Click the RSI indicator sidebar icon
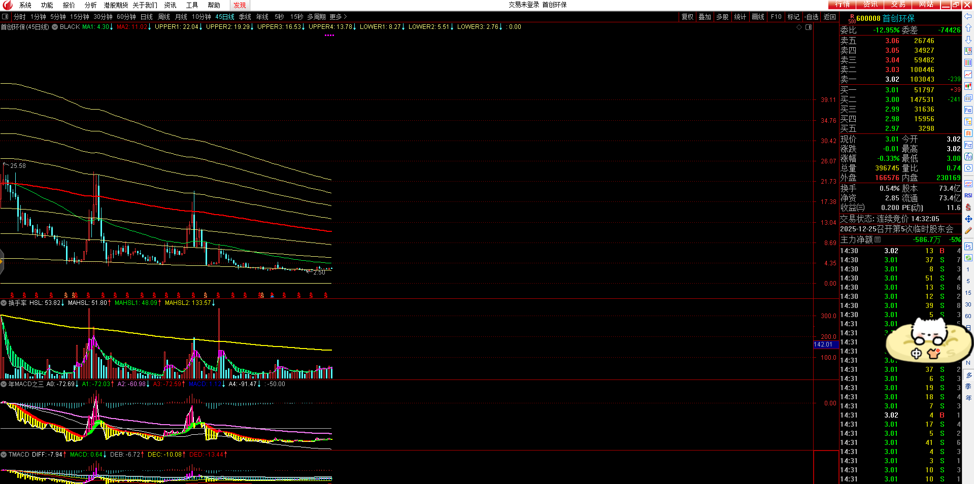This screenshot has width=974, height=484. (968, 195)
